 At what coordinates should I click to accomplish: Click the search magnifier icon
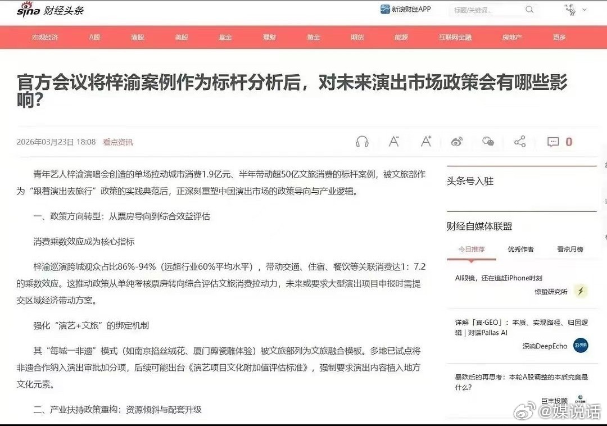[529, 10]
